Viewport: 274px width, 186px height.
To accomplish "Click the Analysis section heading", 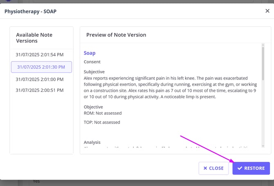I will point(92,142).
